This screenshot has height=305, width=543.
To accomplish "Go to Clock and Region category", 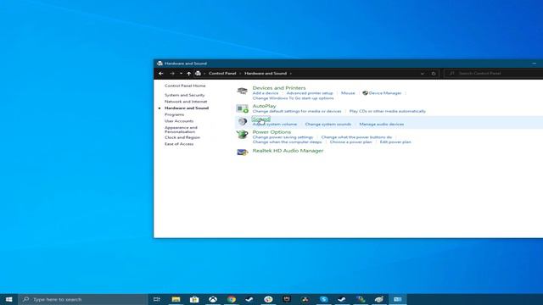I will pyautogui.click(x=182, y=137).
